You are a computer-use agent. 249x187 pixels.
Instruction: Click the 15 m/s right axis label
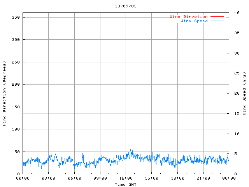[x=237, y=113]
